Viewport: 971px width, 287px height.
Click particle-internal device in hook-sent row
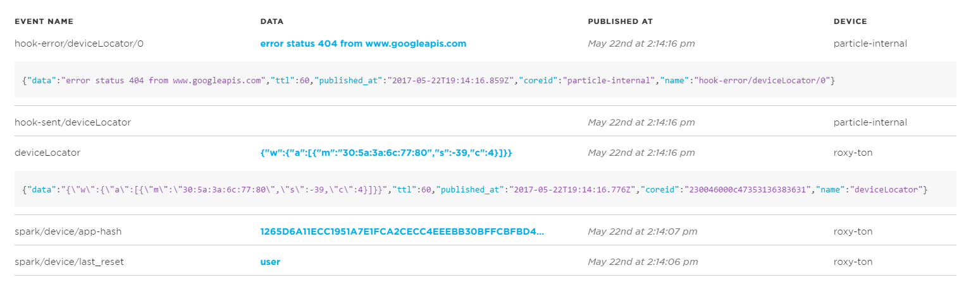870,122
